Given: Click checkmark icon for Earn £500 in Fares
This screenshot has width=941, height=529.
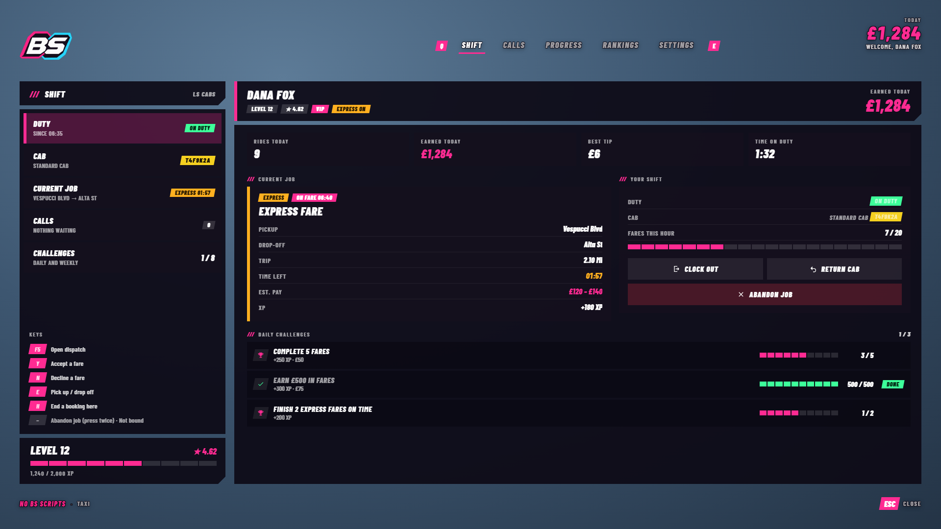Looking at the screenshot, I should [x=261, y=384].
